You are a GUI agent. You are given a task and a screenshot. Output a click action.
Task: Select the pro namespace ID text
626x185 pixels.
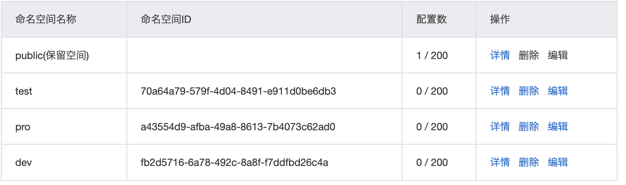[x=238, y=126]
